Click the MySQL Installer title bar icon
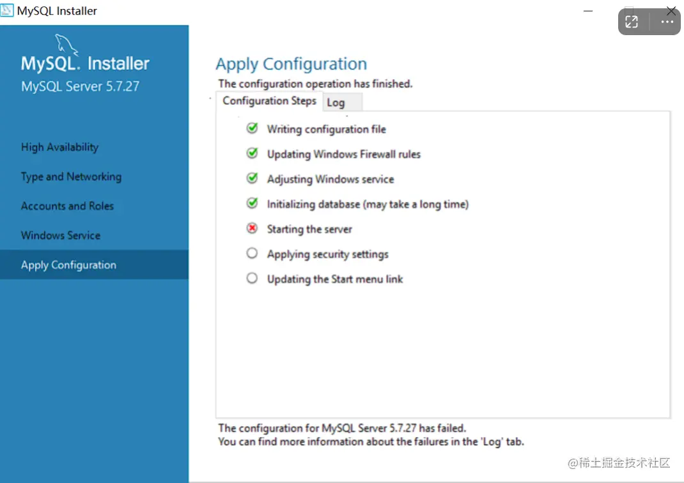684x483 pixels. [x=7, y=10]
